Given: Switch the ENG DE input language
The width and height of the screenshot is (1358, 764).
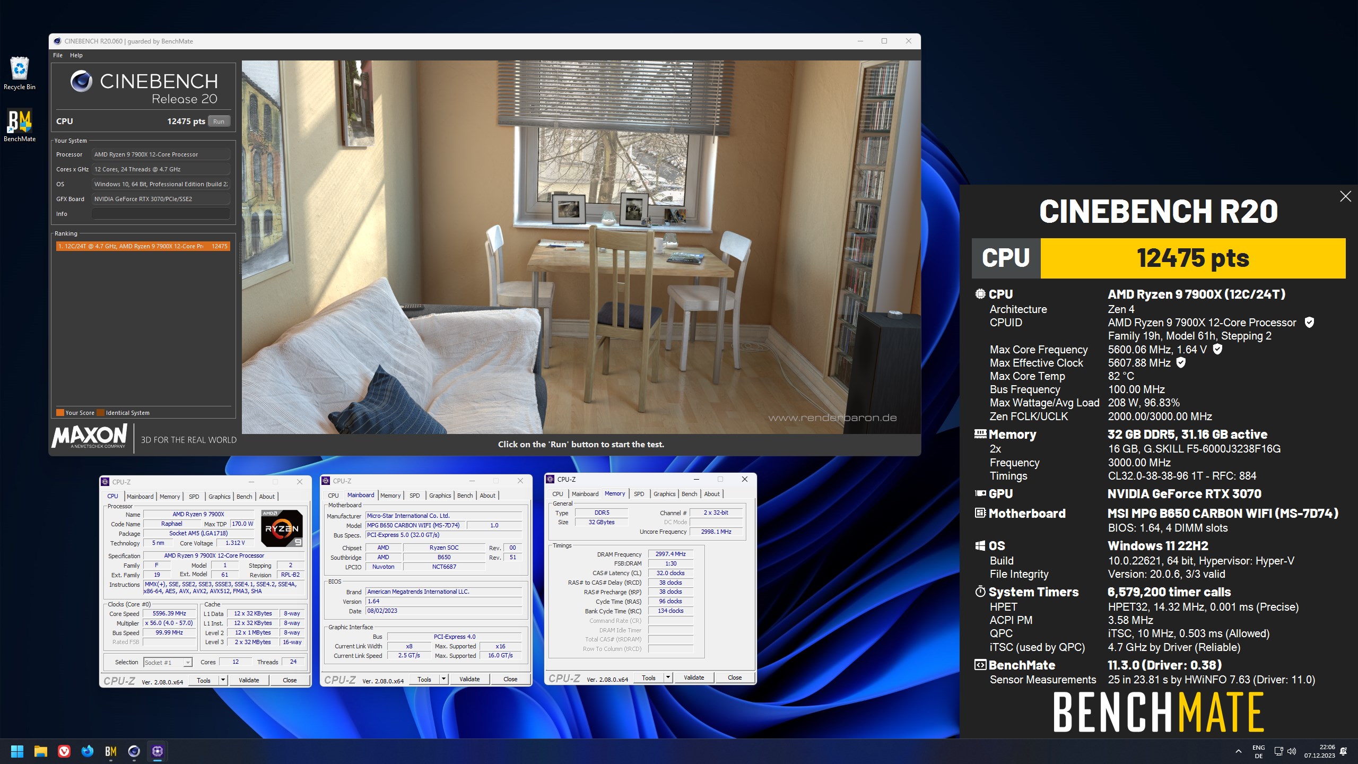Looking at the screenshot, I should (x=1259, y=751).
